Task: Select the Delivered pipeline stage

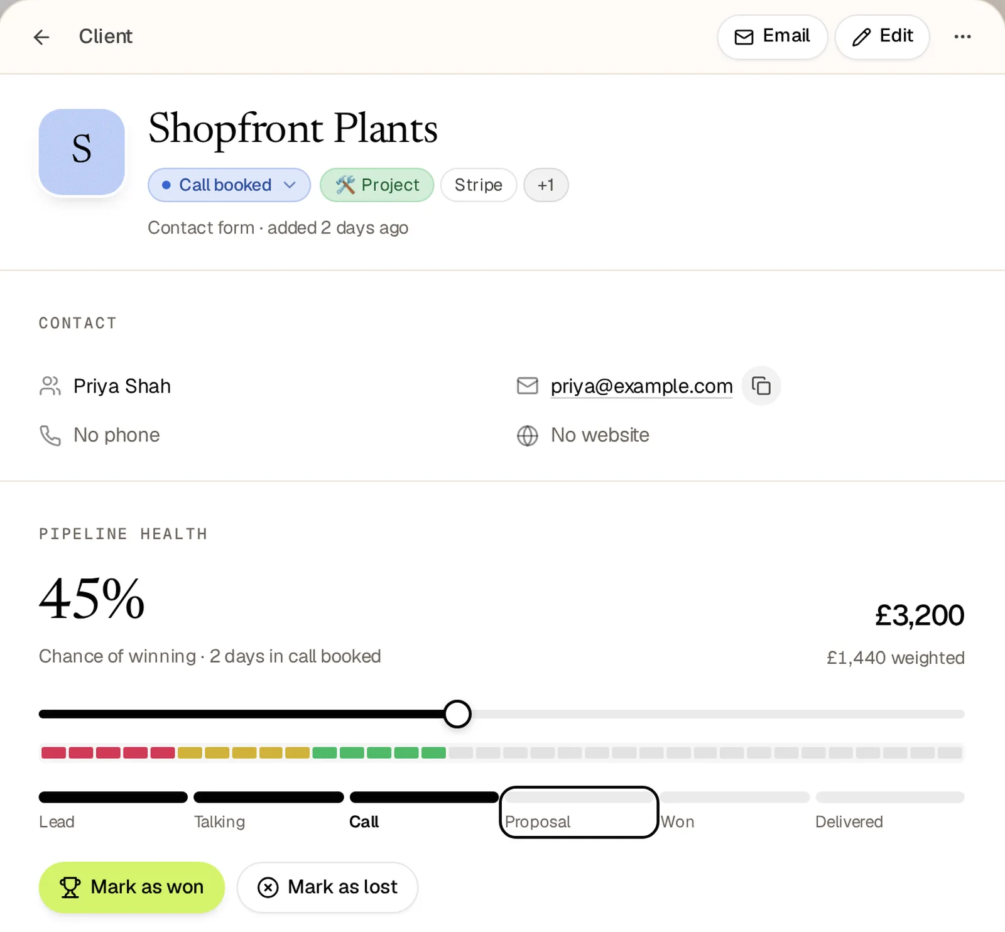Action: (x=890, y=811)
